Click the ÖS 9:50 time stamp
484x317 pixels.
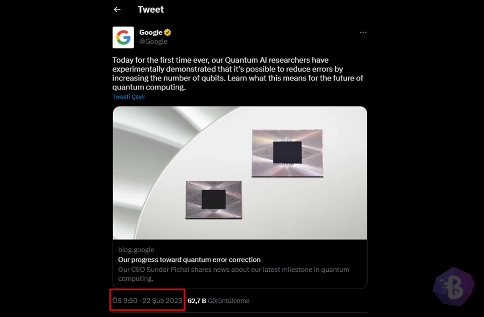pyautogui.click(x=125, y=301)
